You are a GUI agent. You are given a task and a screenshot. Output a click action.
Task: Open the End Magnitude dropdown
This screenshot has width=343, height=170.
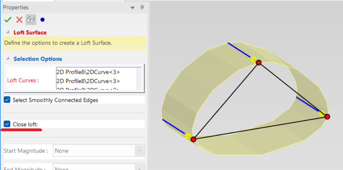[139, 168]
